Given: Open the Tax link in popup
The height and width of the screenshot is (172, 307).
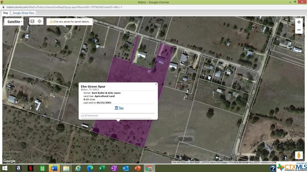Looking at the screenshot, I should coord(119,108).
